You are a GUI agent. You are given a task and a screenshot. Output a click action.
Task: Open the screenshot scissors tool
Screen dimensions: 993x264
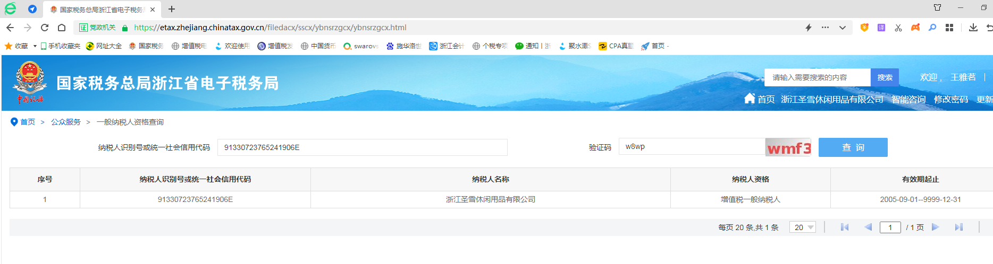pyautogui.click(x=898, y=28)
